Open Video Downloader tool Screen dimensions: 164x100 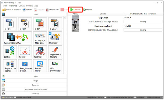click(x=55, y=66)
